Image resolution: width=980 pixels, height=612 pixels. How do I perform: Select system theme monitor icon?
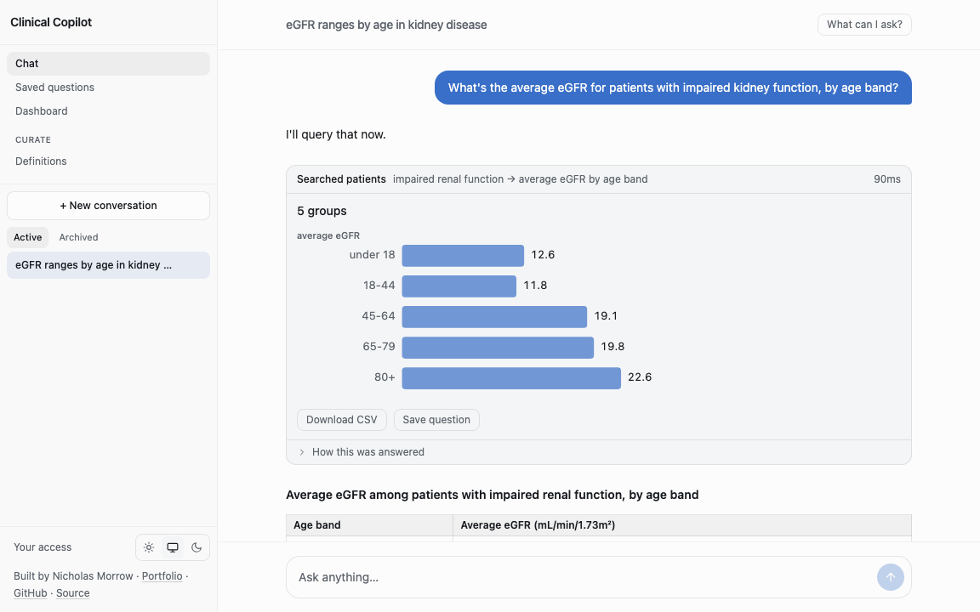pos(173,547)
